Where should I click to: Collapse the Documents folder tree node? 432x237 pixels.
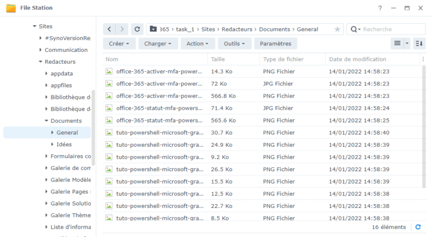(x=46, y=121)
